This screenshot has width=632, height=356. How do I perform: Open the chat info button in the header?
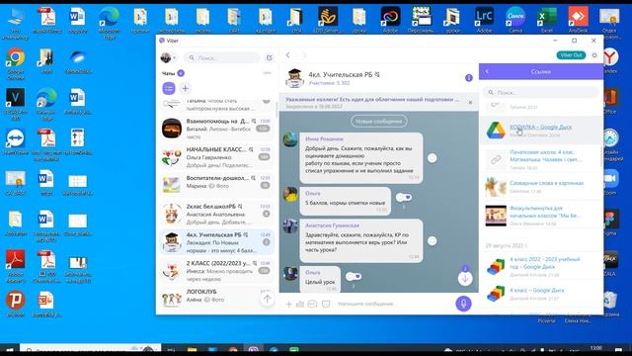point(468,78)
